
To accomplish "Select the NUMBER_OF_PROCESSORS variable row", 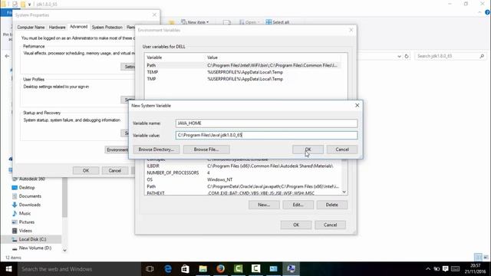I will (243, 173).
